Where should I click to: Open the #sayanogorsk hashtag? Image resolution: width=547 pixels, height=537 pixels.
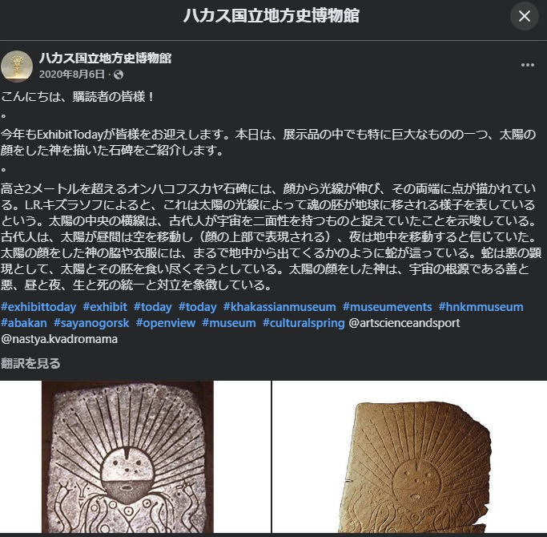[91, 323]
